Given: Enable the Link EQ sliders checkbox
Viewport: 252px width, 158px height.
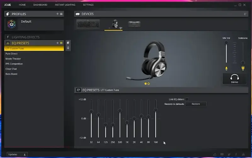Looking at the screenshot, I should tap(187, 99).
